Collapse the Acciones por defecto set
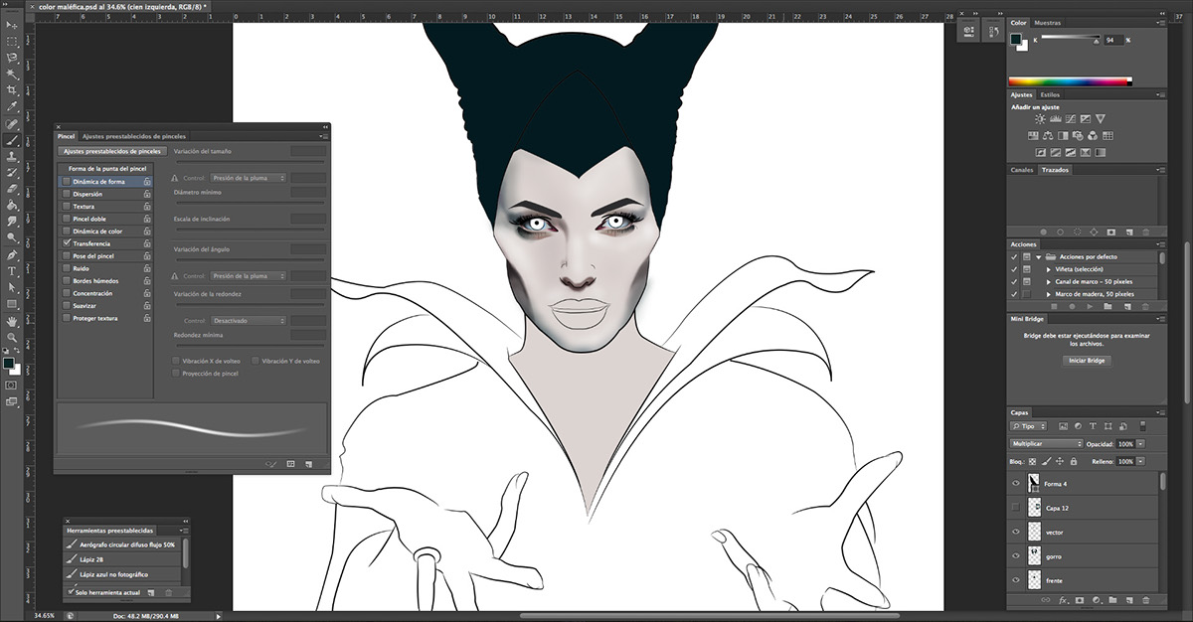 [1038, 256]
